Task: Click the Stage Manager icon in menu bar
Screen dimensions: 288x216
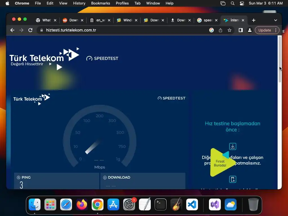Action: point(223,3)
